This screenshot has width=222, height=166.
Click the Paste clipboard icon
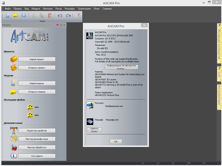point(50,15)
